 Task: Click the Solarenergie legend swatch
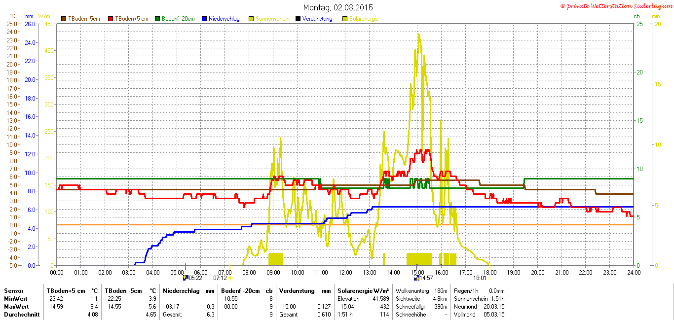(345, 19)
